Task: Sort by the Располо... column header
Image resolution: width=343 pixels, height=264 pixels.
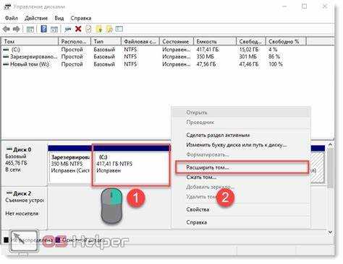Action: click(75, 41)
